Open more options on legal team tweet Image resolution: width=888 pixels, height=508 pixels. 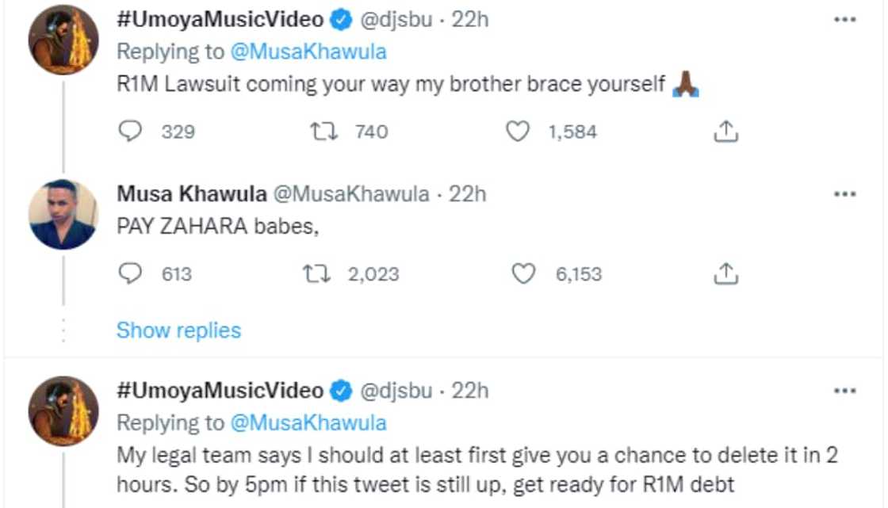[845, 391]
